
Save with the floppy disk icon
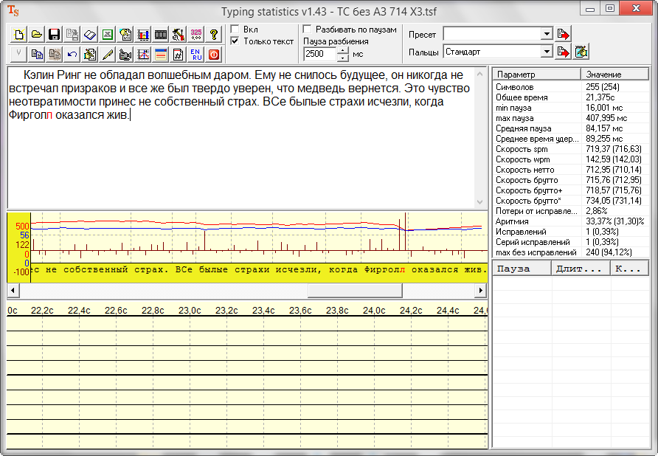pos(54,35)
